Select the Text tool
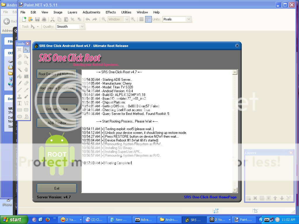 20,103
